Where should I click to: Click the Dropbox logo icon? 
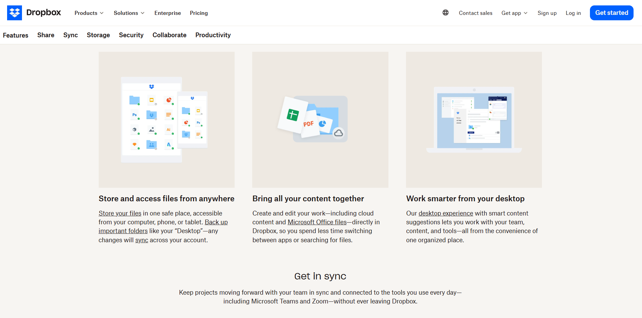(15, 13)
